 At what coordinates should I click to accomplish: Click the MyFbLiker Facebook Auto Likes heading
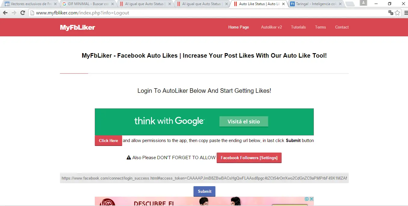pos(204,56)
